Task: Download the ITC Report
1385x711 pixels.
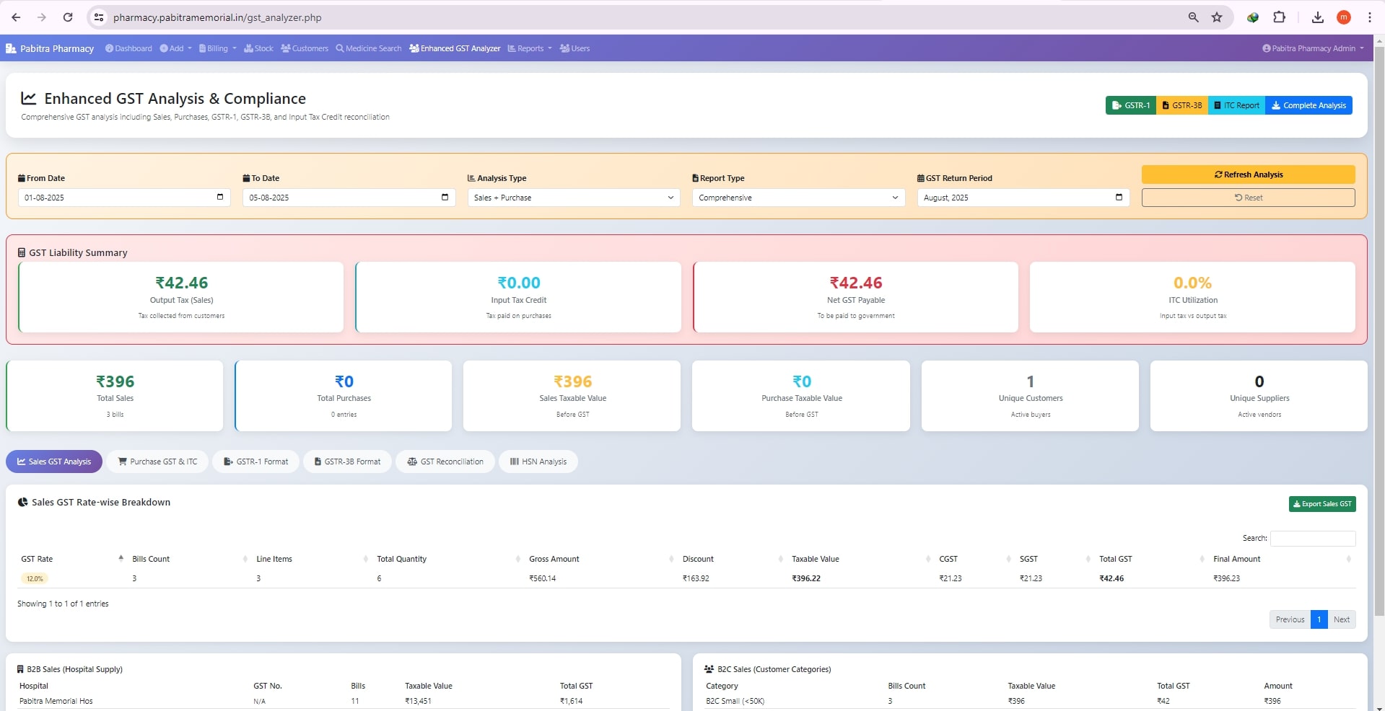Action: point(1236,105)
